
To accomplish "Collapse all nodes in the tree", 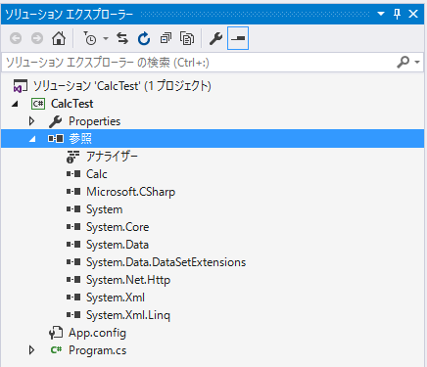I will (x=166, y=38).
